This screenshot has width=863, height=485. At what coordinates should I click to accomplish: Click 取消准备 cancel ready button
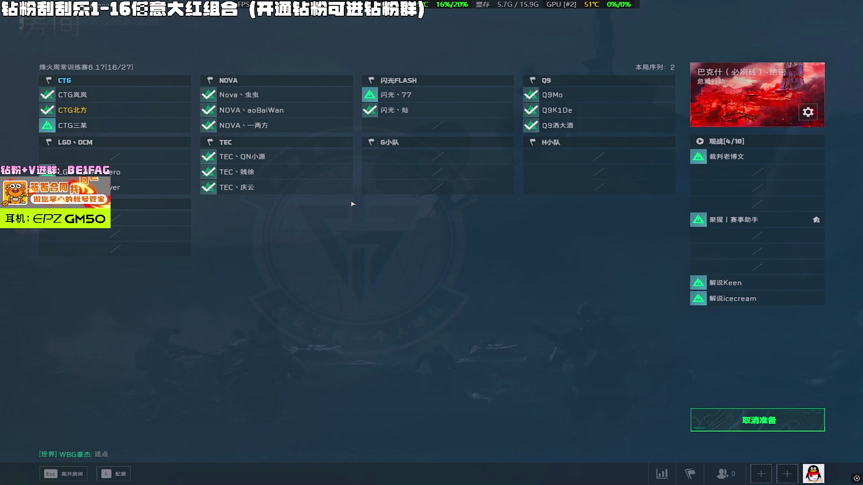(757, 420)
